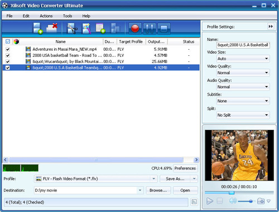Pause conversion with the pause icon
The image size is (279, 212).
pyautogui.click(x=150, y=28)
